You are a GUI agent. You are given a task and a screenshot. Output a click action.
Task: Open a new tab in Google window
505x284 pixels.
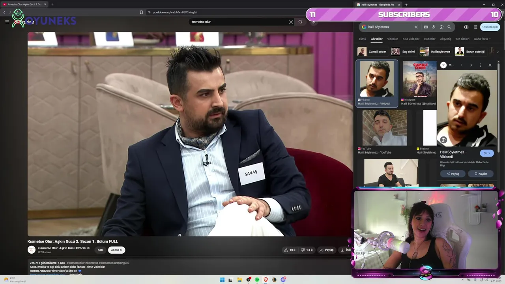(x=406, y=5)
